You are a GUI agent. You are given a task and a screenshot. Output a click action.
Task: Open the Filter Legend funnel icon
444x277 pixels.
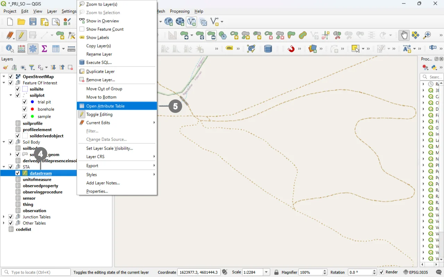pyautogui.click(x=32, y=68)
